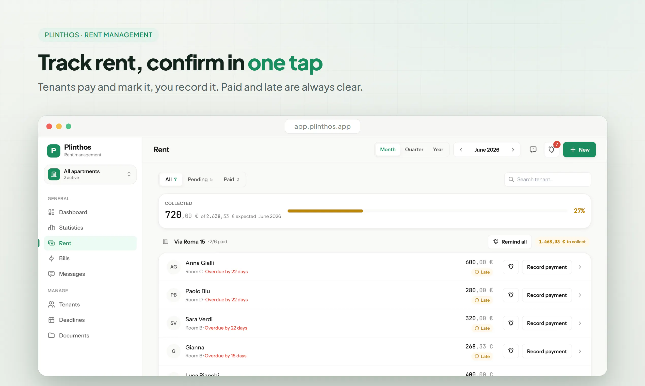Screen dimensions: 645x386
Task: Record payment for Sara Verdi
Action: pyautogui.click(x=547, y=323)
